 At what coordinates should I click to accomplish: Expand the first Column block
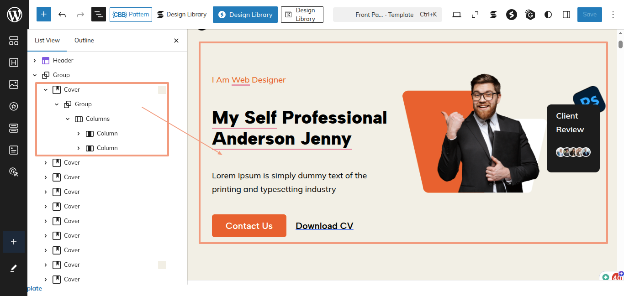[79, 133]
